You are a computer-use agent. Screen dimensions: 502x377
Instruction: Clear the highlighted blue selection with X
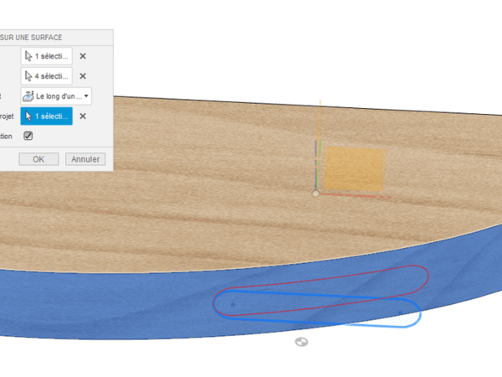pos(83,116)
